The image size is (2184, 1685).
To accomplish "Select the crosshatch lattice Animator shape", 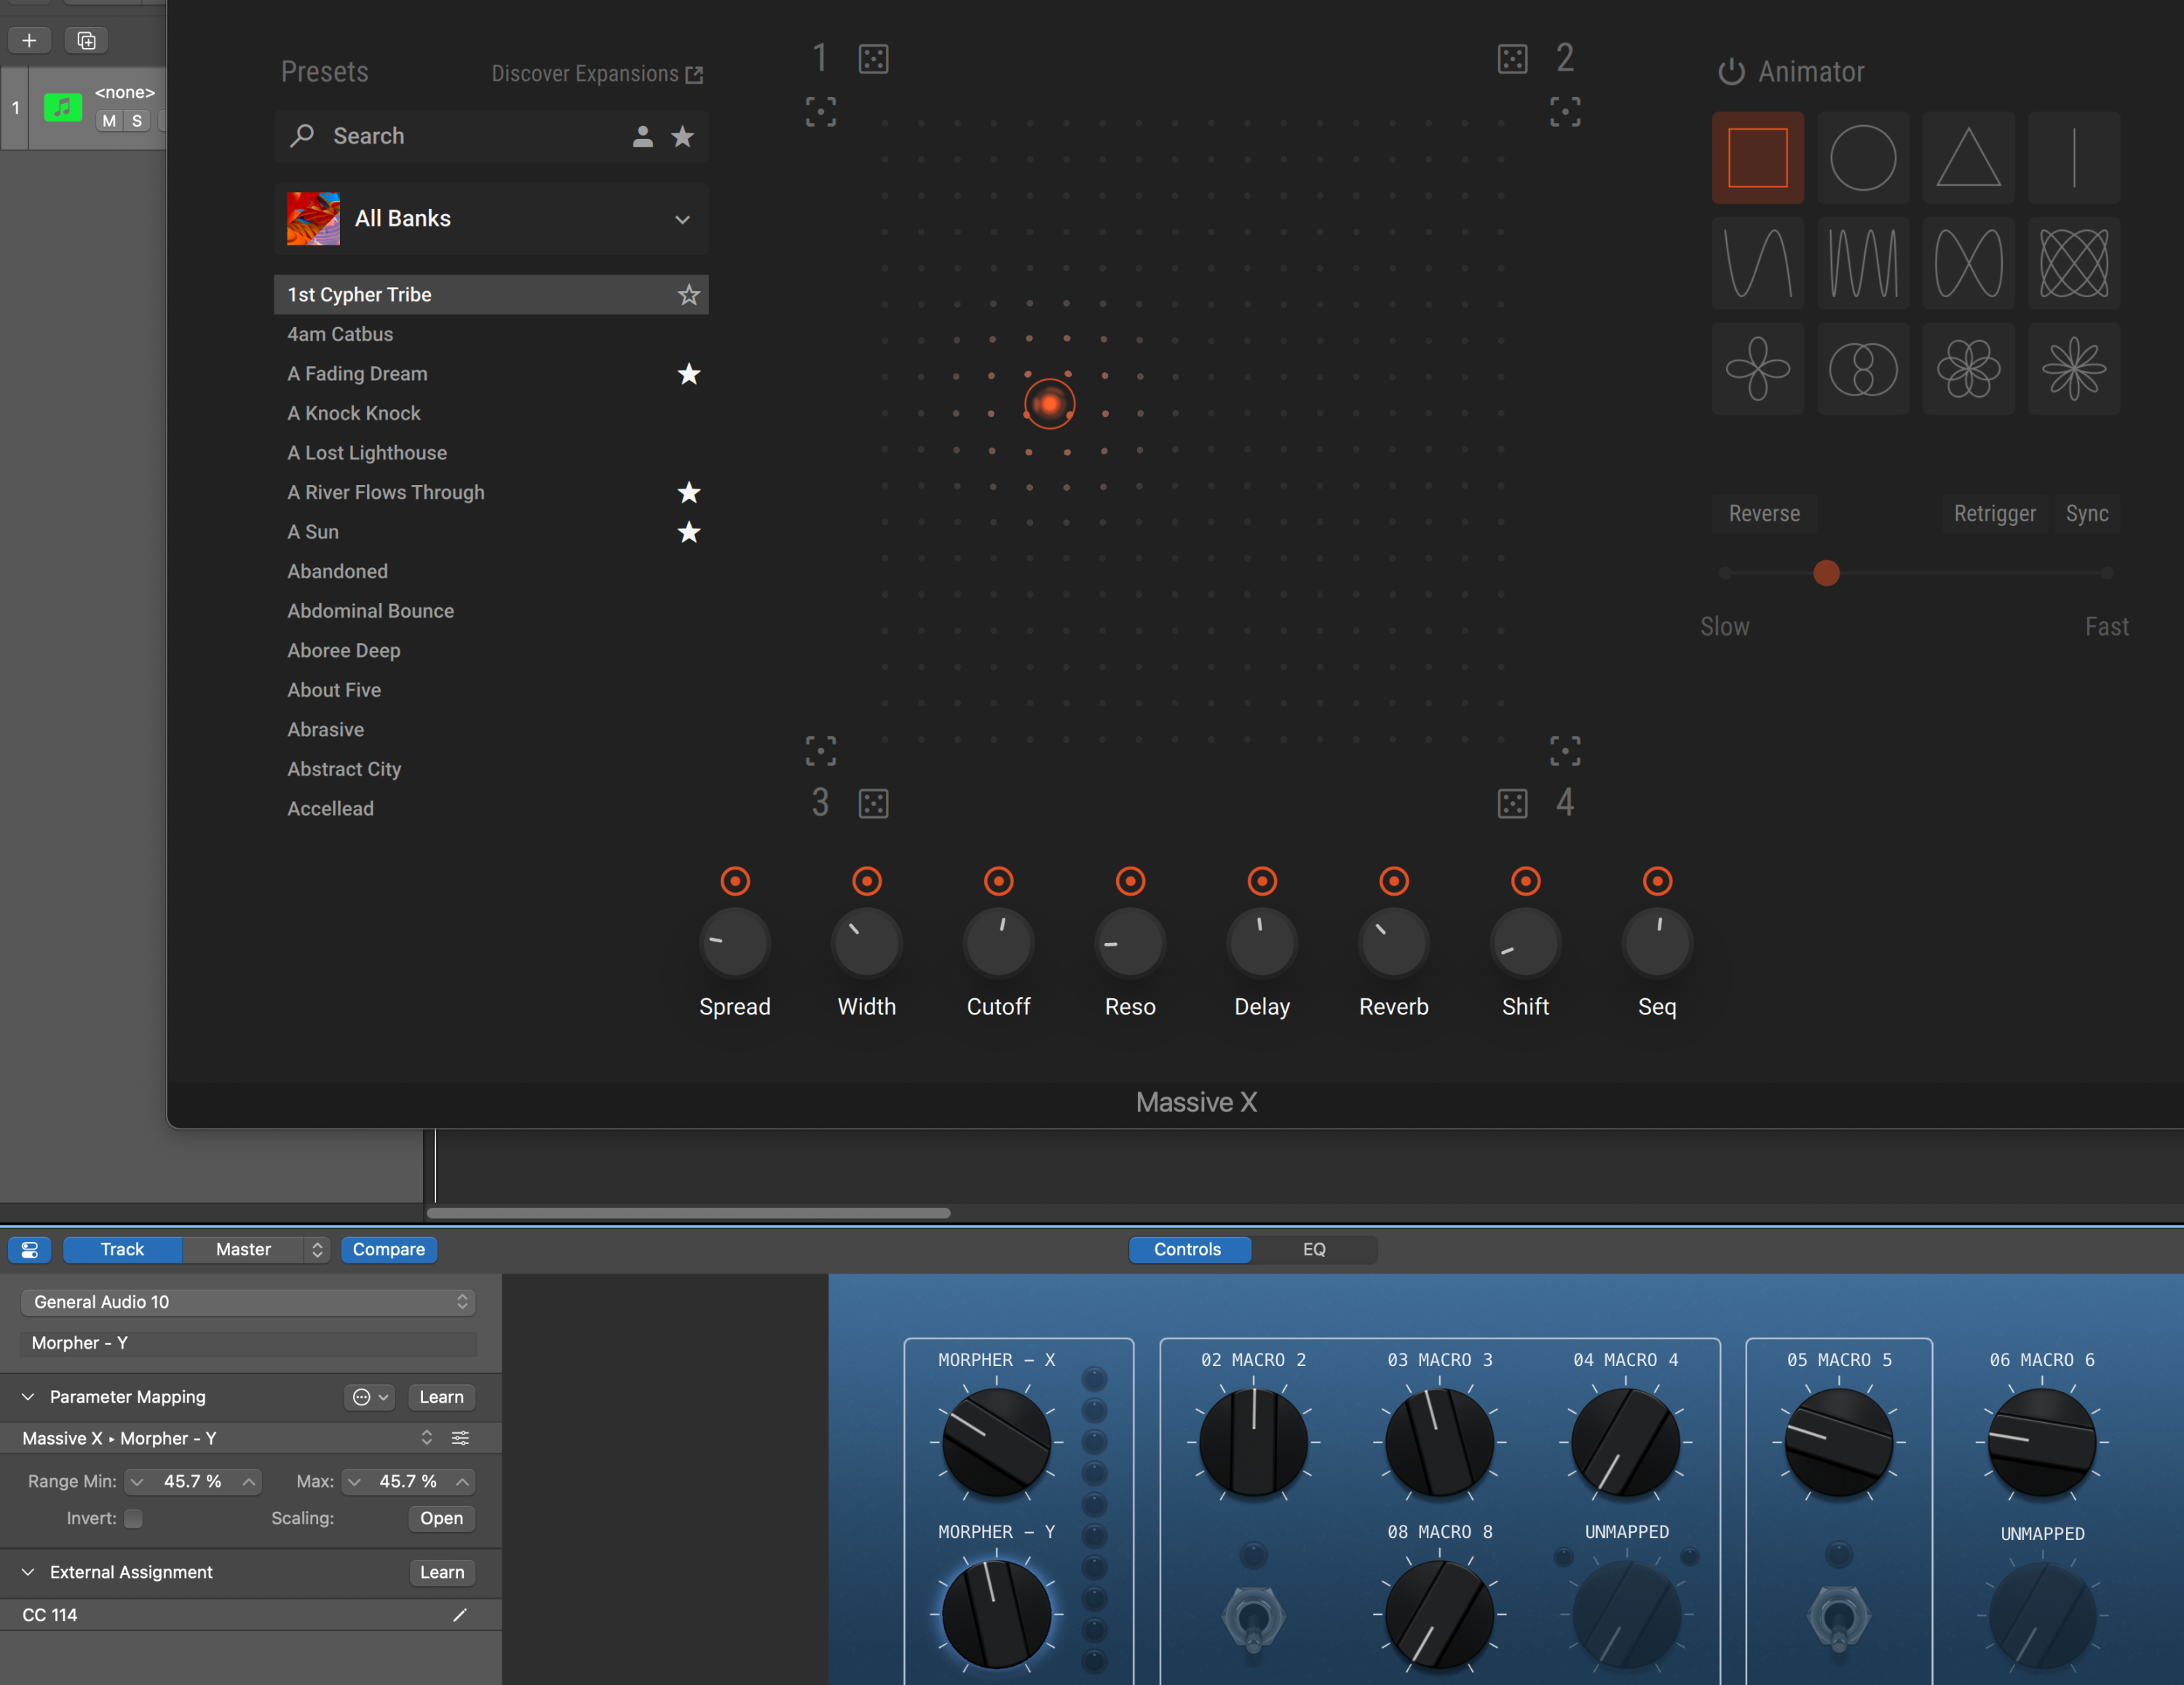I will point(2073,263).
